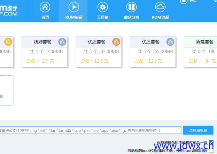Switch to the ROM编辑 tab label
The width and height of the screenshot is (217, 154).
pyautogui.click(x=74, y=17)
